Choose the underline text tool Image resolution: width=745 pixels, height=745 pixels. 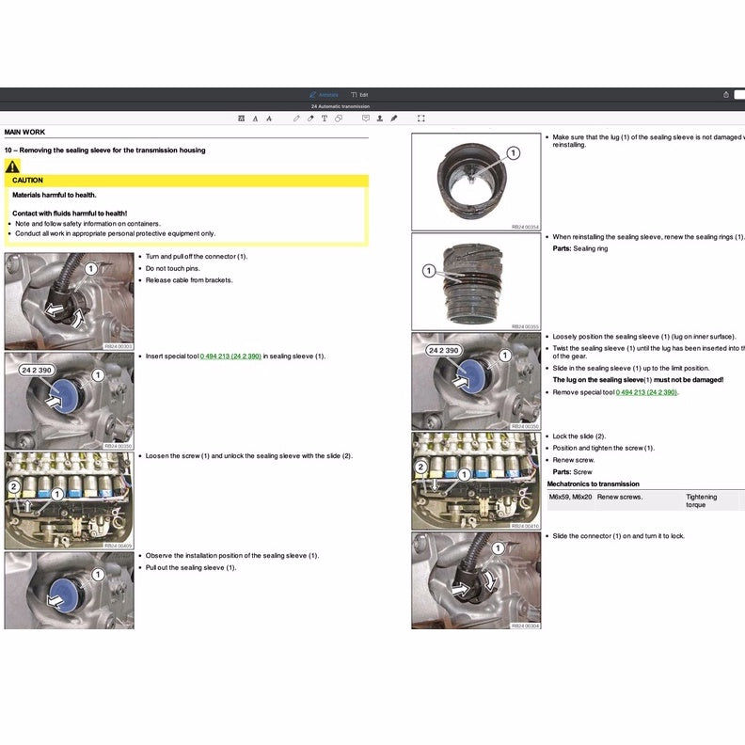point(255,119)
